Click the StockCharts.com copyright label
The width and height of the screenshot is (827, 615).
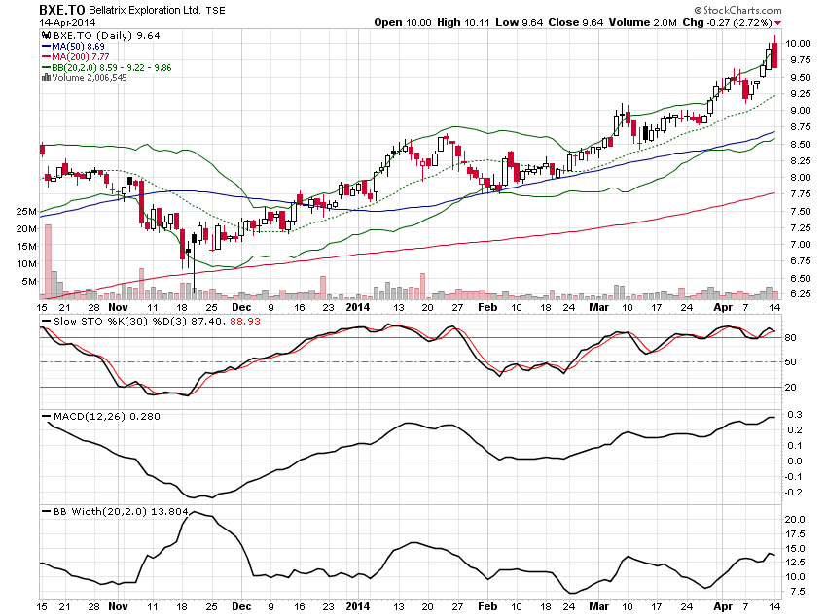point(737,10)
